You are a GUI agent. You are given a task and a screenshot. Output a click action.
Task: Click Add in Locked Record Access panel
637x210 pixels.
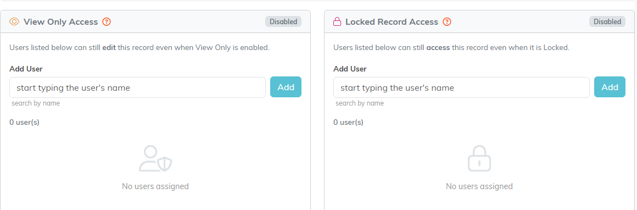[x=610, y=87]
